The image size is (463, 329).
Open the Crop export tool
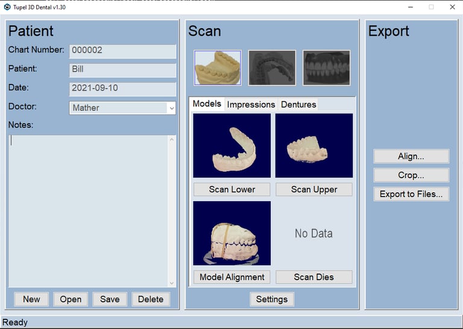point(411,175)
